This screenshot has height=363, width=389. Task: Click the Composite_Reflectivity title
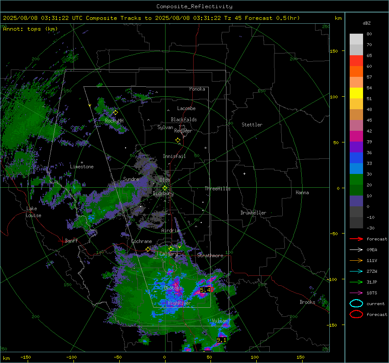point(194,6)
